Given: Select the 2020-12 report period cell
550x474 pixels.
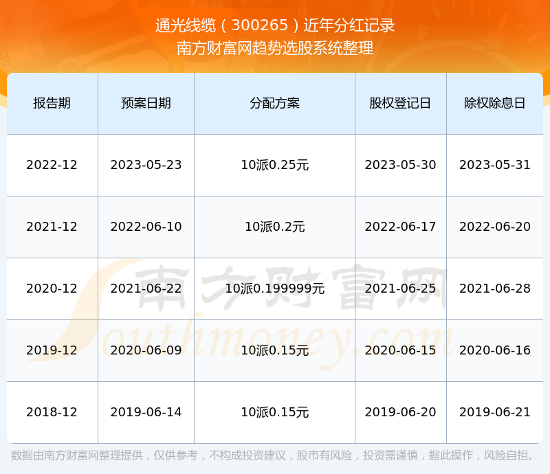Looking at the screenshot, I should point(52,289).
